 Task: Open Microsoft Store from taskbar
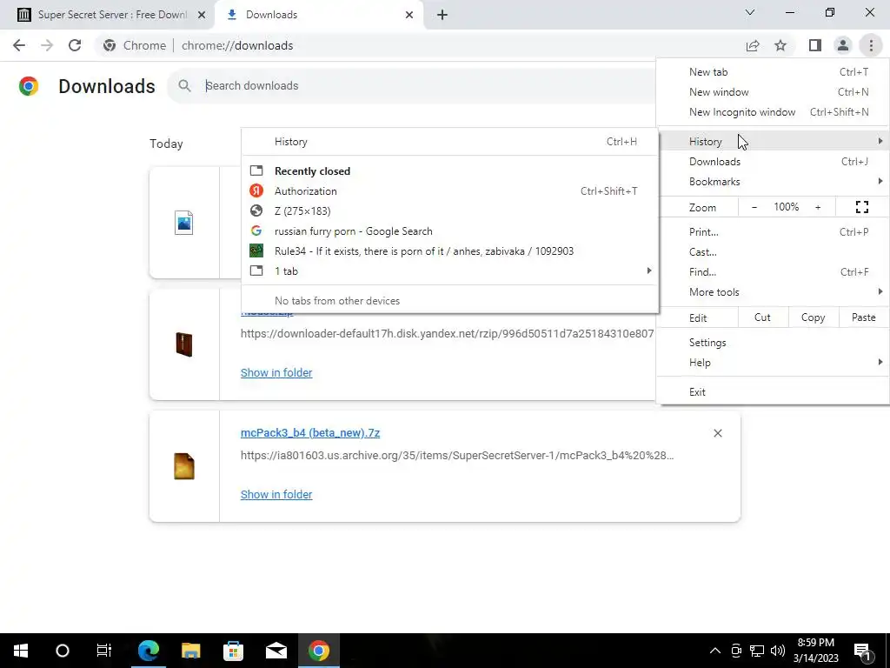[x=233, y=651]
